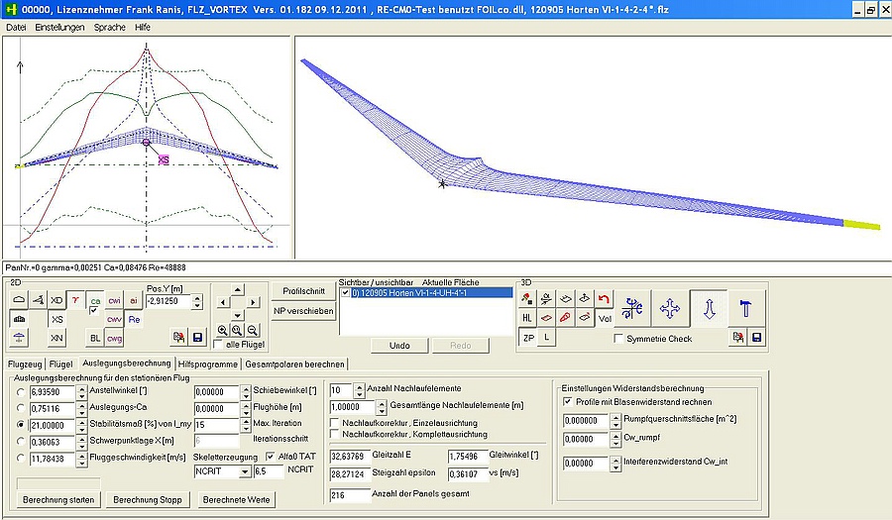Screen dimensions: 892x520
Task: Switch to the Gesamtpolaren berechnen tab
Action: (x=294, y=364)
